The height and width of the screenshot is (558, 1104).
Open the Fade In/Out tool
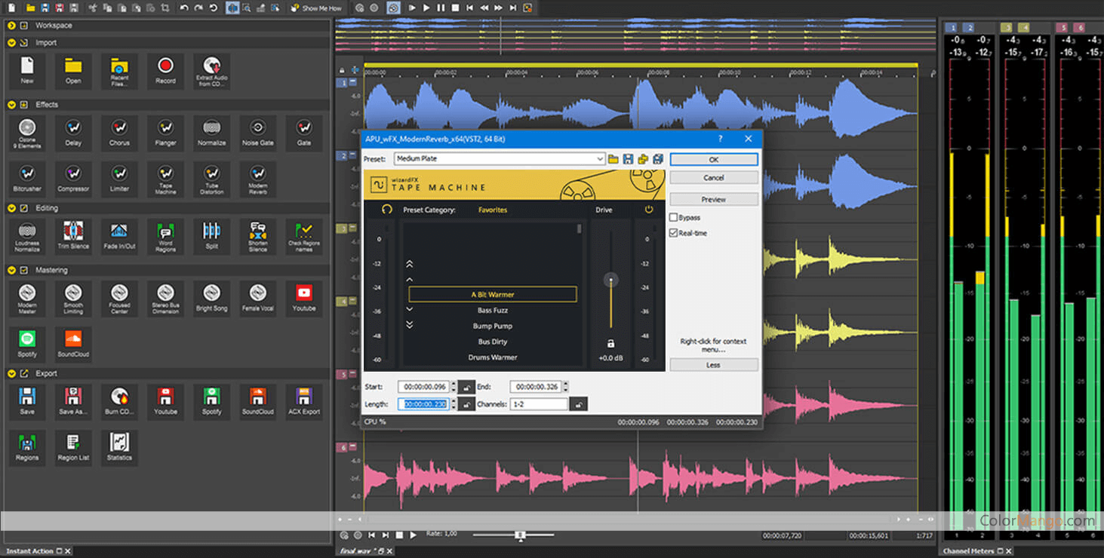[x=119, y=235]
